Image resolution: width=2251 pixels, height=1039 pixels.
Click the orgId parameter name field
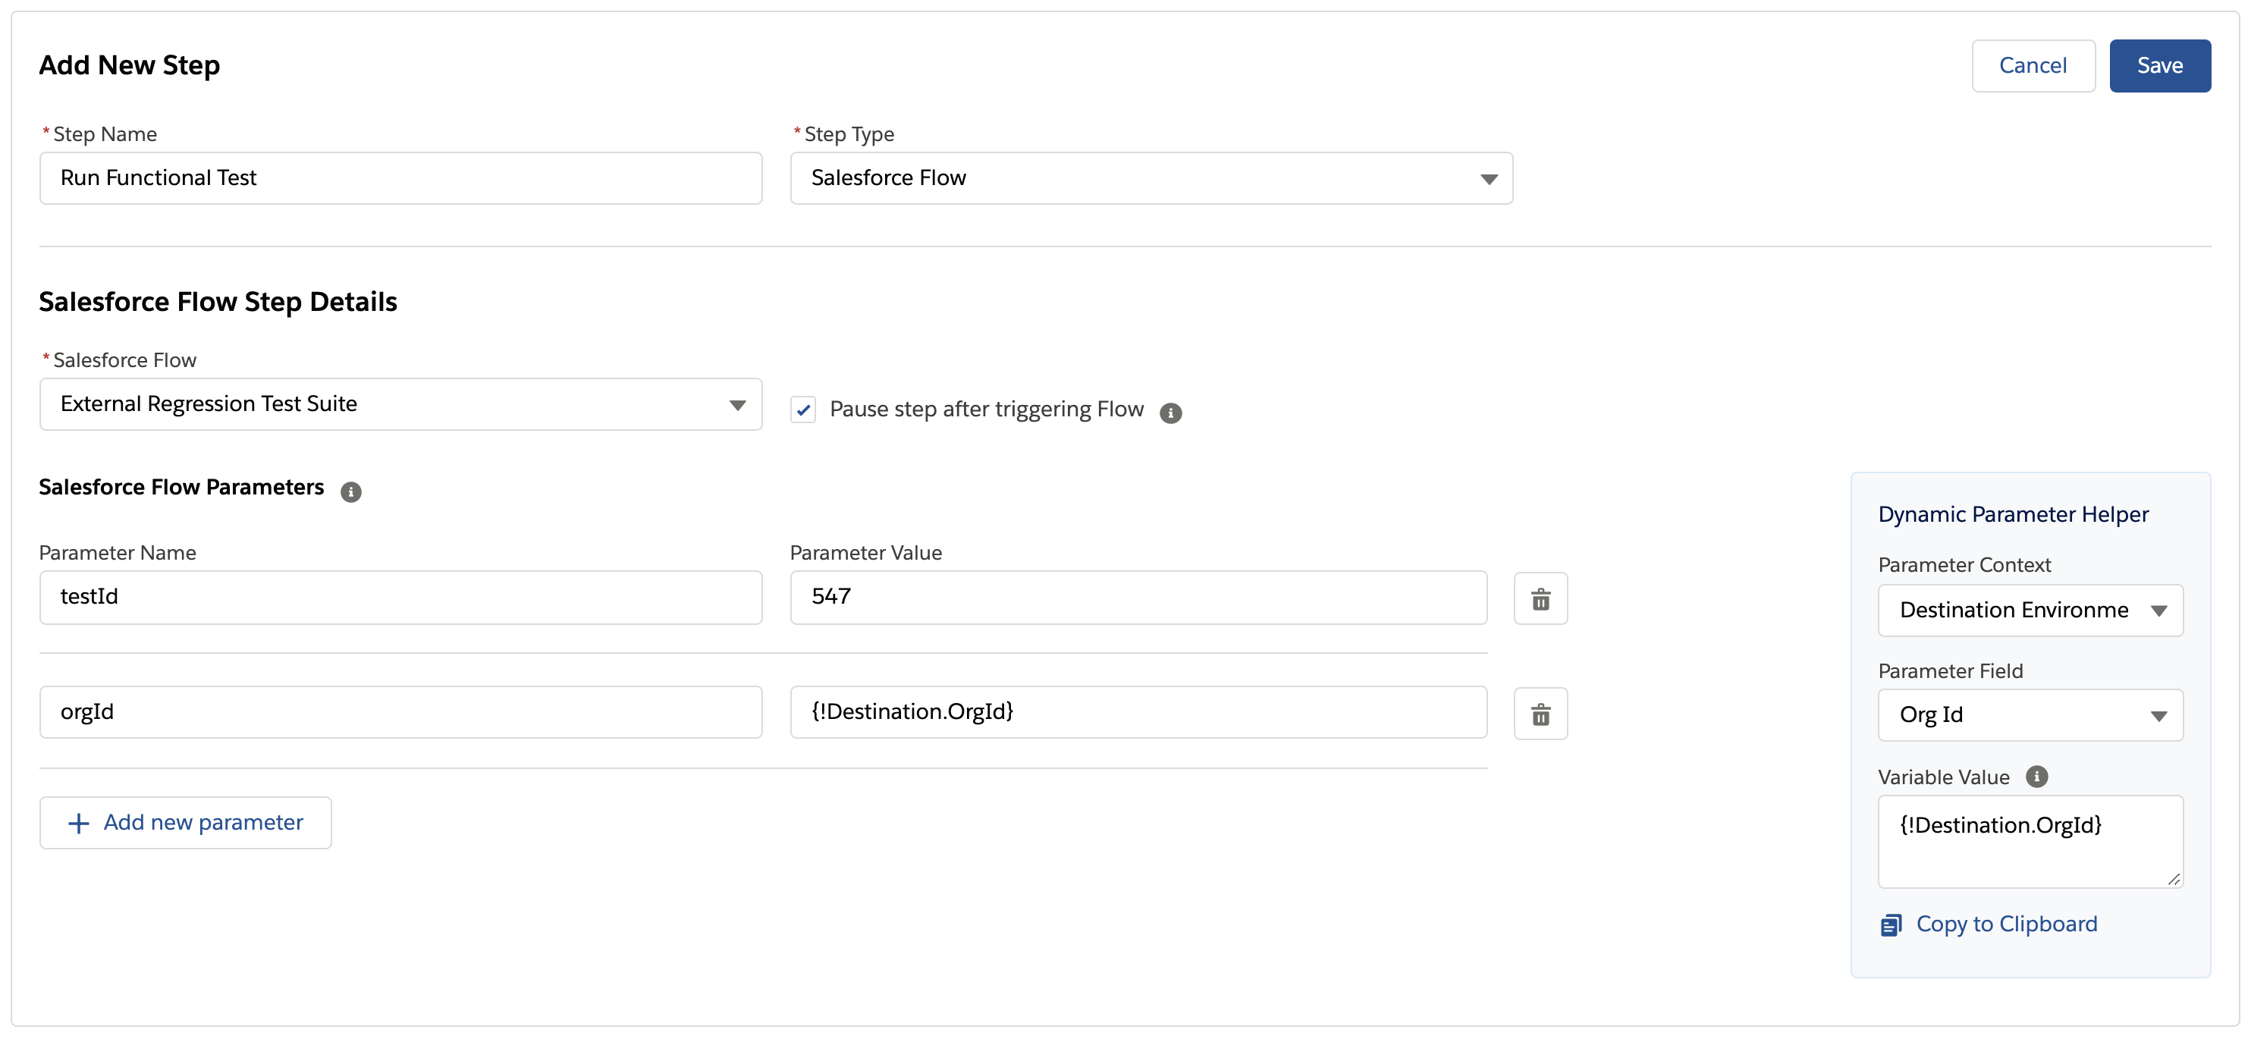[x=401, y=711]
